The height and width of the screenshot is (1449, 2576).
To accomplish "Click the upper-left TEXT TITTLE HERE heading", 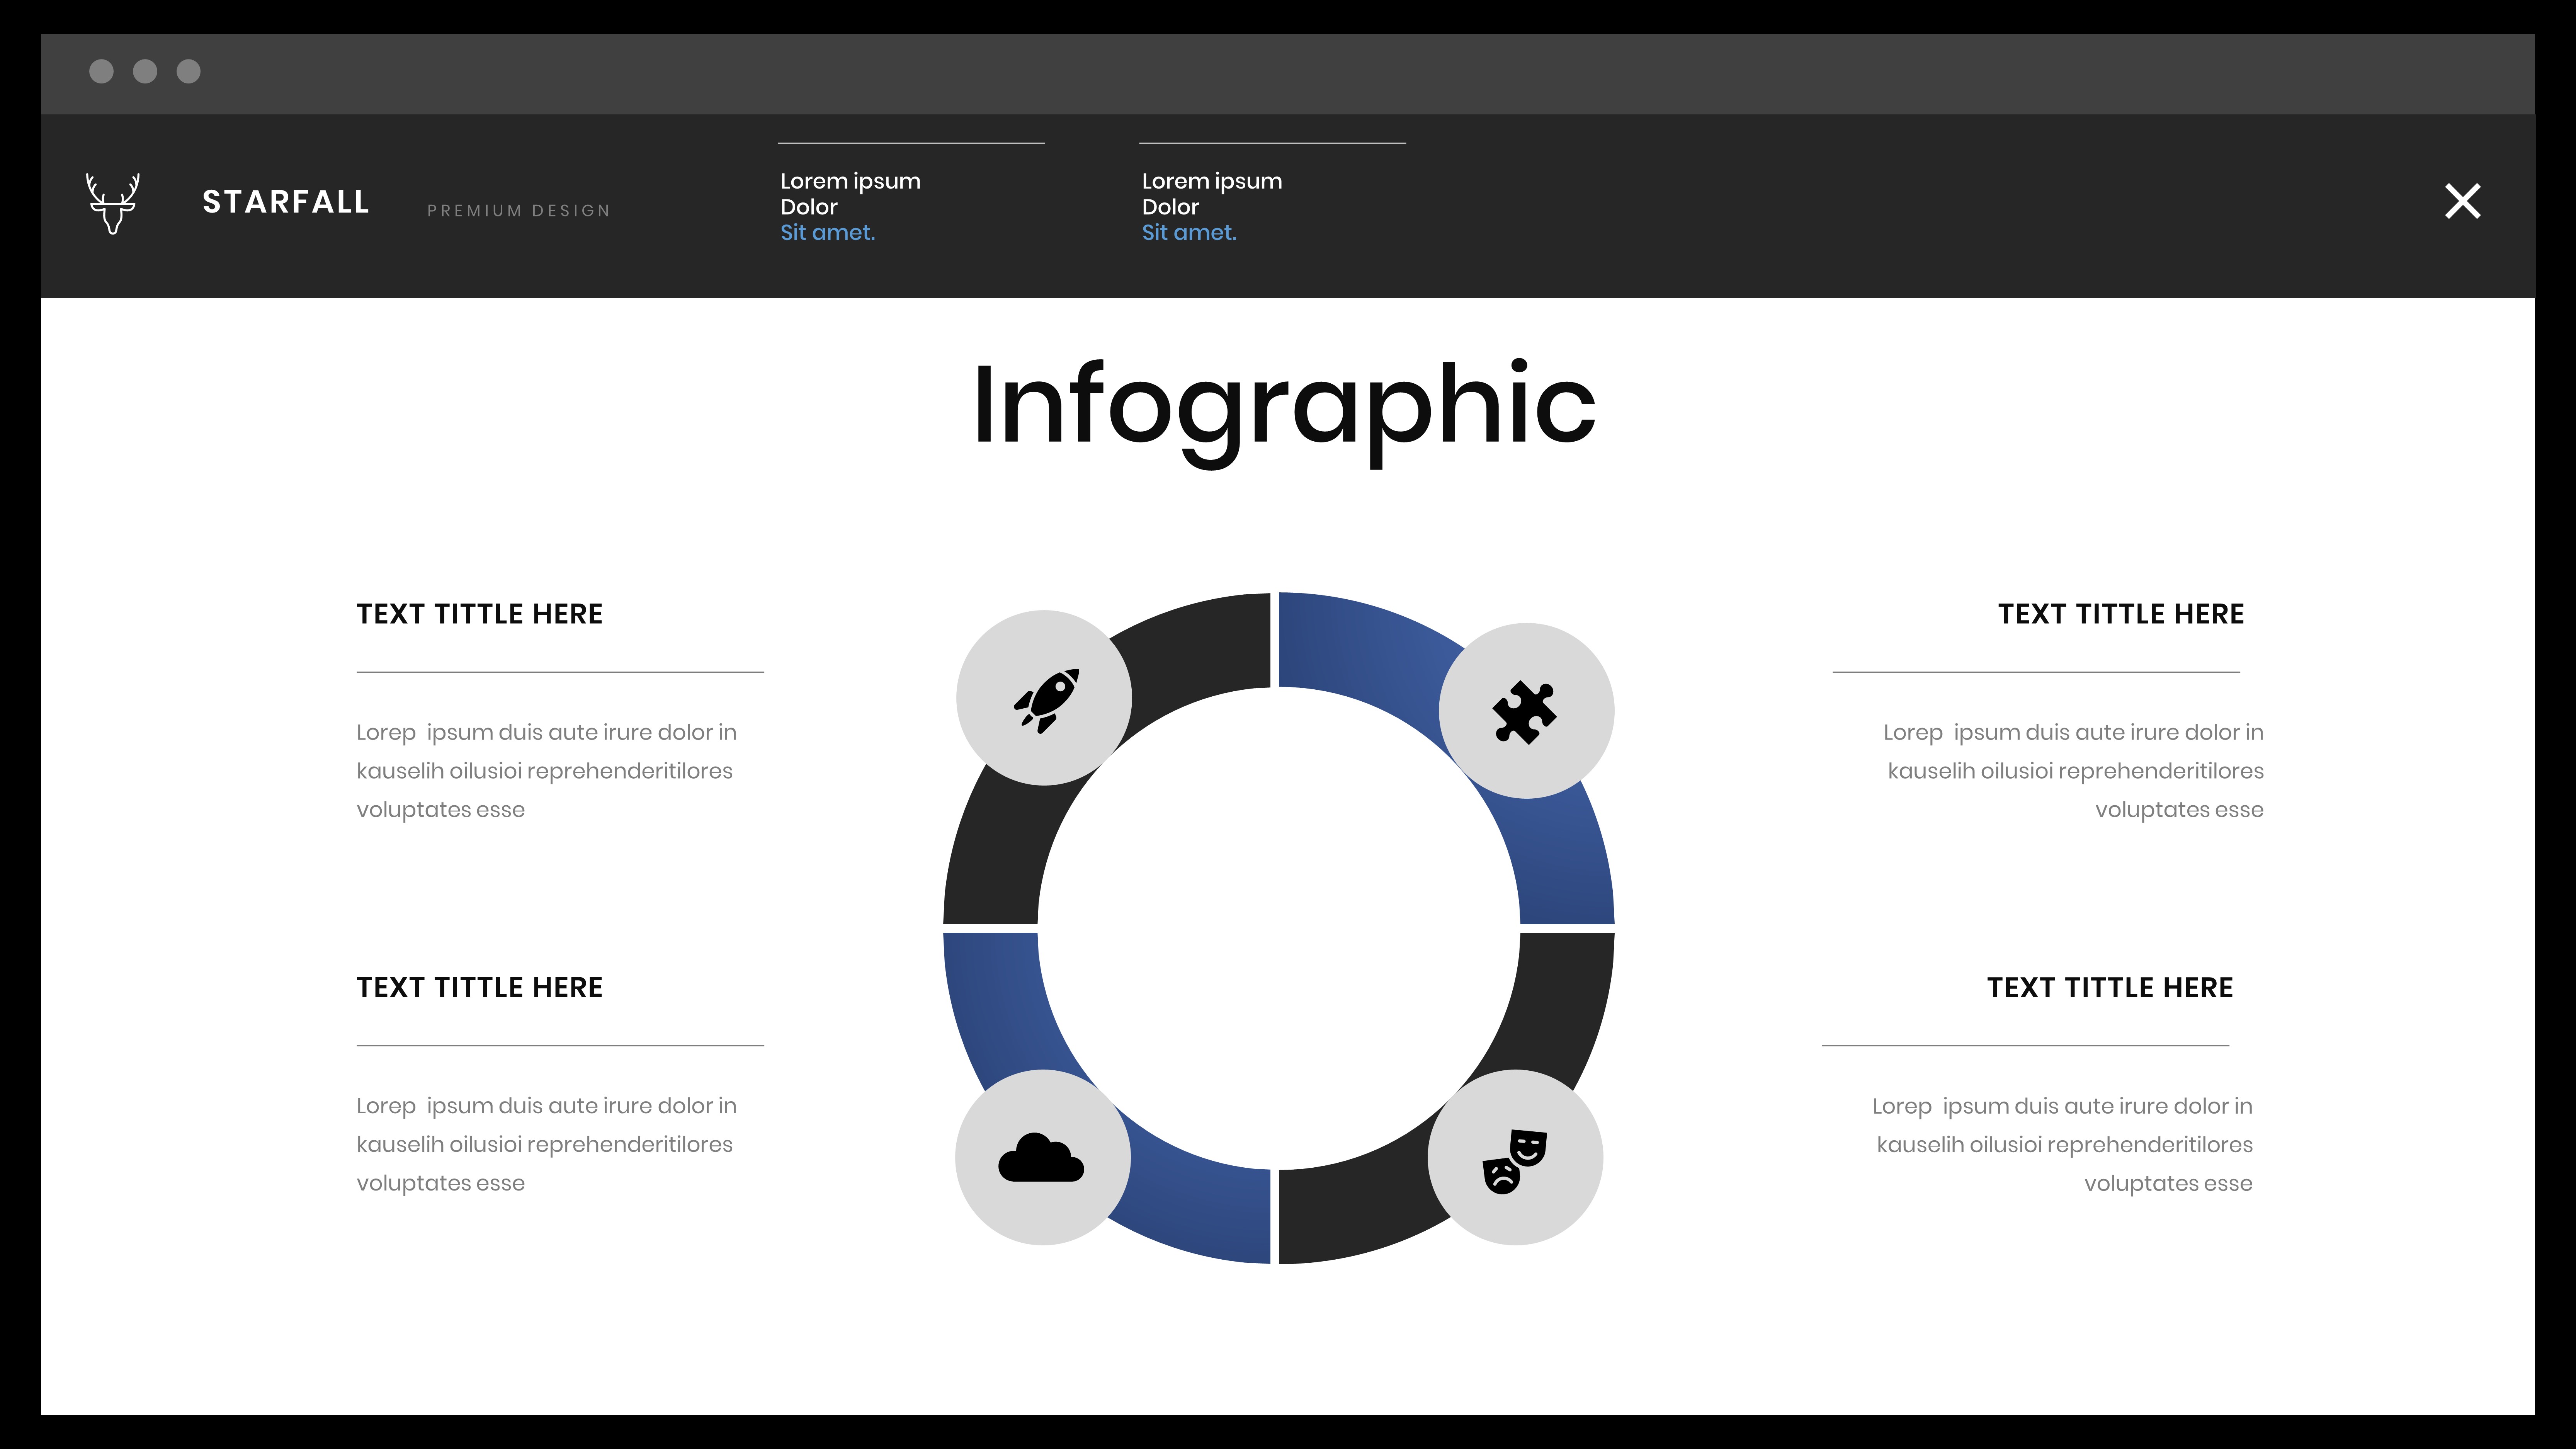I will point(479,614).
